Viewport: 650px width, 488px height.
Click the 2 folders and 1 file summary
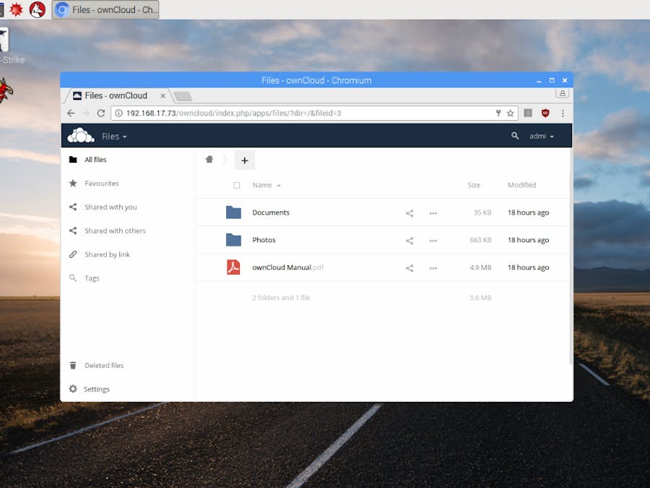click(281, 298)
